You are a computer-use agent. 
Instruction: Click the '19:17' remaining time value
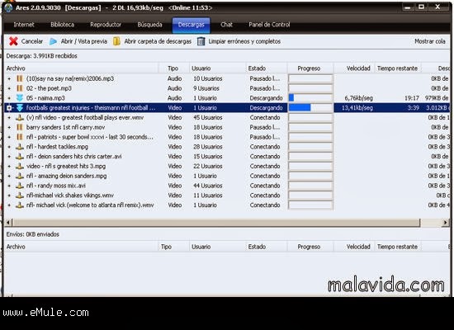click(x=411, y=98)
